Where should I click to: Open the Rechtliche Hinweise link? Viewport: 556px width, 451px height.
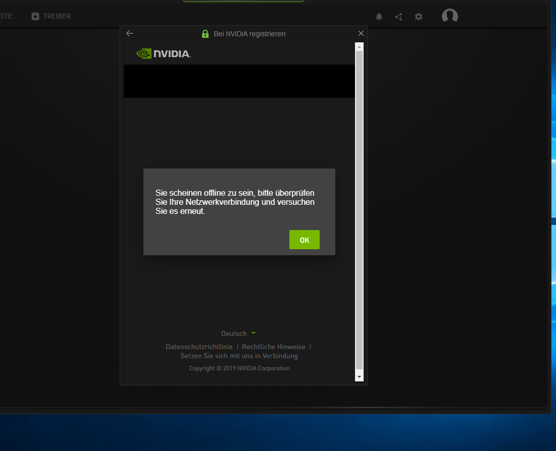click(x=274, y=347)
